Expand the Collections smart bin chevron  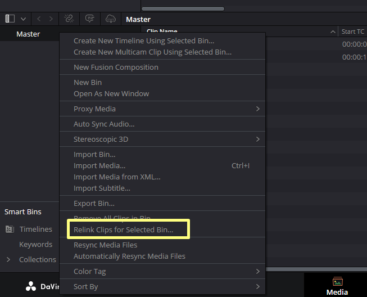point(8,259)
